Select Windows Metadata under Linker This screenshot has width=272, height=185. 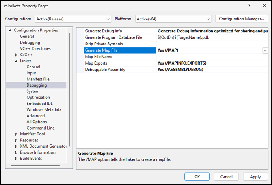tap(44, 109)
